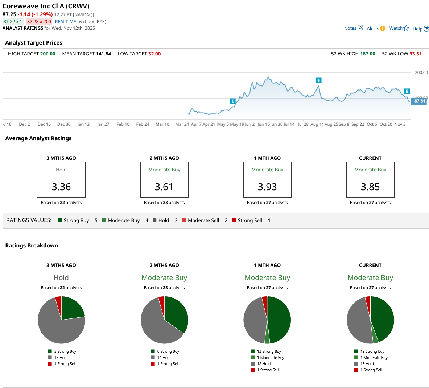The height and width of the screenshot is (388, 429).
Task: Click the 52 WK HIGH 187.00 value
Action: 367,54
